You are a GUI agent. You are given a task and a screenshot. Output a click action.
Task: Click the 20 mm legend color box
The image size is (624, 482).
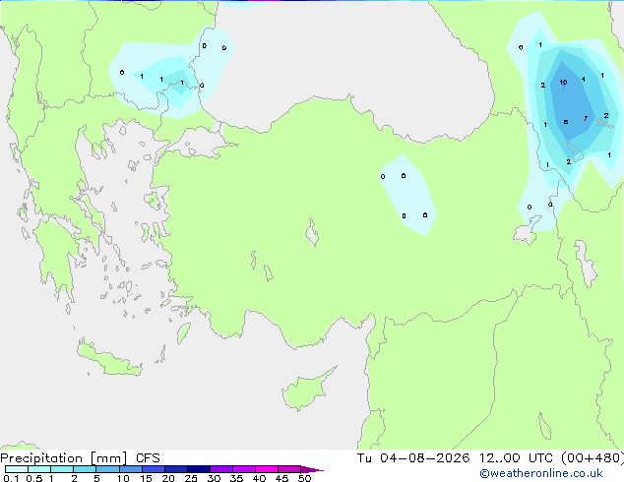[x=176, y=469]
